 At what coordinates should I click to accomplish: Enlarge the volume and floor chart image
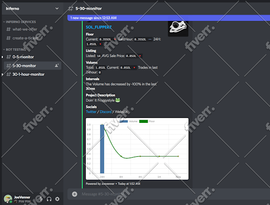tap(137, 149)
